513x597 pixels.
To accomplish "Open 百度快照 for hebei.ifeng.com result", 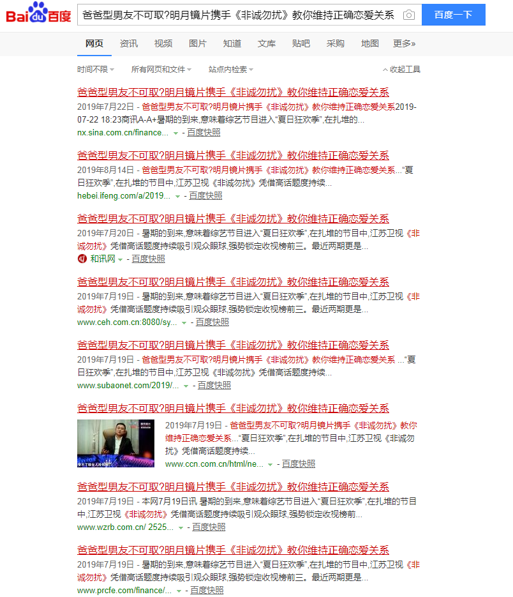I will [205, 195].
